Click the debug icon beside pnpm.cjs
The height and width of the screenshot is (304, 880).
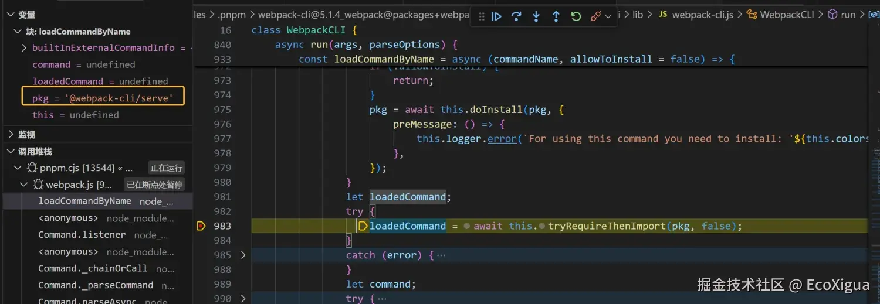pos(32,168)
